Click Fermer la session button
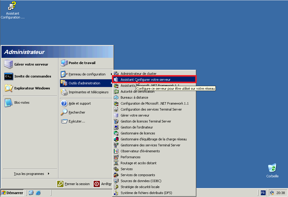Viewport: 288px width, 197px height. point(73,184)
